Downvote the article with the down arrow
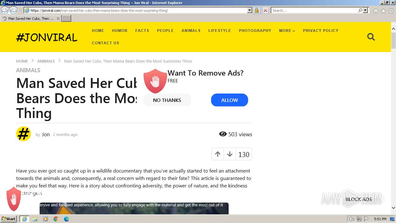This screenshot has width=396, height=223. 230,154
